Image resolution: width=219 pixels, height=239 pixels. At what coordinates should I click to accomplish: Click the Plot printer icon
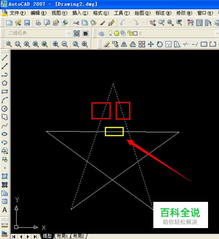point(38,23)
